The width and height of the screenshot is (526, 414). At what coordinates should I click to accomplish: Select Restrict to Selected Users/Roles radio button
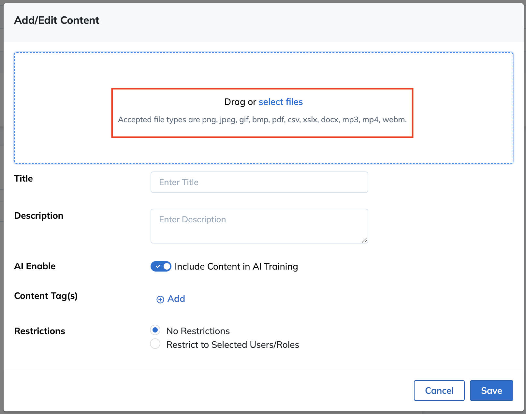155,344
